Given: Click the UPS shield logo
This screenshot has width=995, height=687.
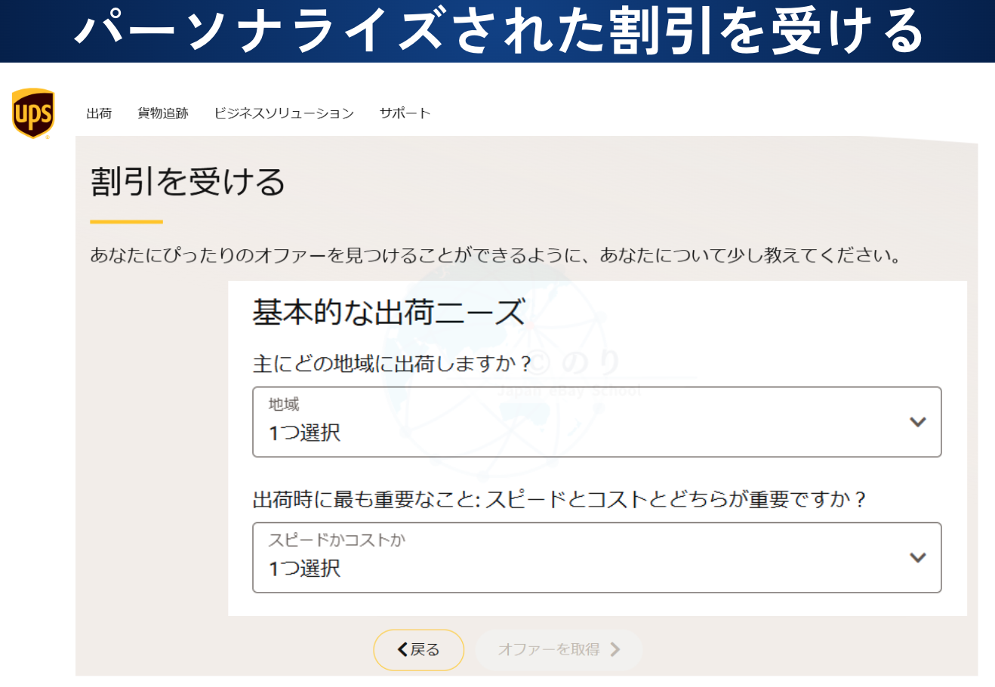Looking at the screenshot, I should coord(33,114).
